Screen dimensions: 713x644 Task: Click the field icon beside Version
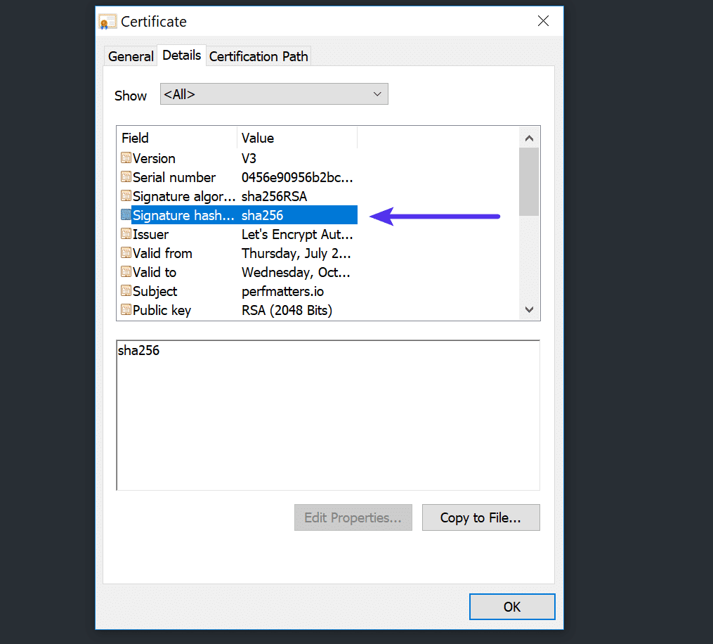[126, 158]
